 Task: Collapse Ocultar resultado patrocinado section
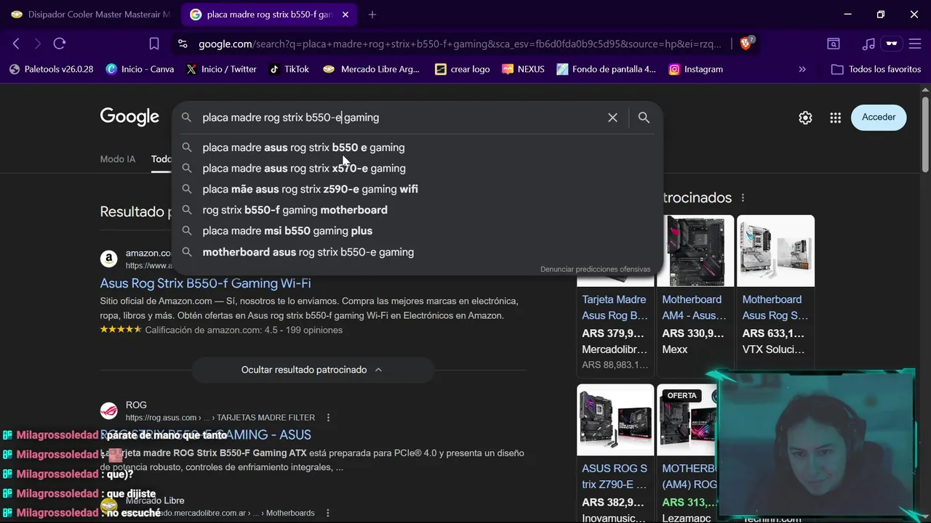[313, 370]
